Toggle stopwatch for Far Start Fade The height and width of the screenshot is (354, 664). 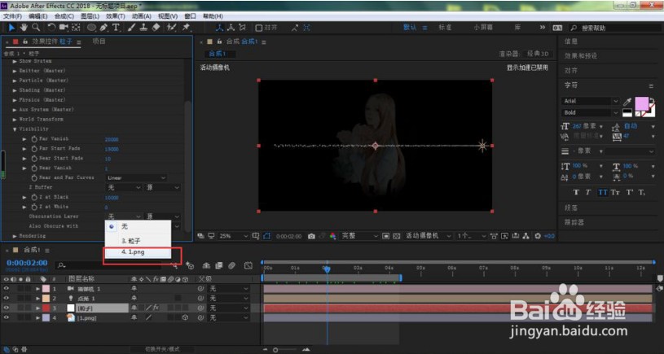[x=34, y=149]
